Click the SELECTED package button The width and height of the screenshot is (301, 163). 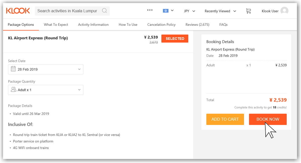(175, 38)
